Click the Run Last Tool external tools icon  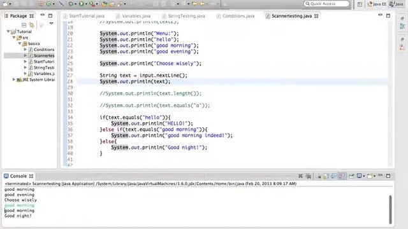point(92,4)
